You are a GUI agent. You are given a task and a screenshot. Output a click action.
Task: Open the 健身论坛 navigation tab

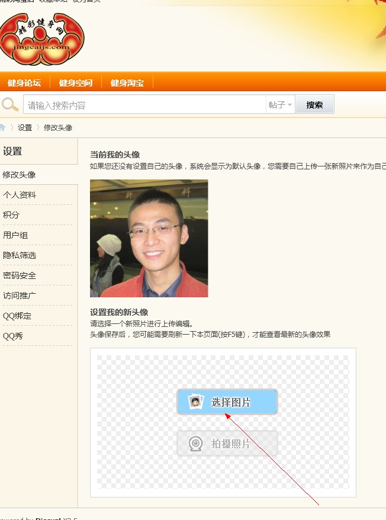click(24, 82)
